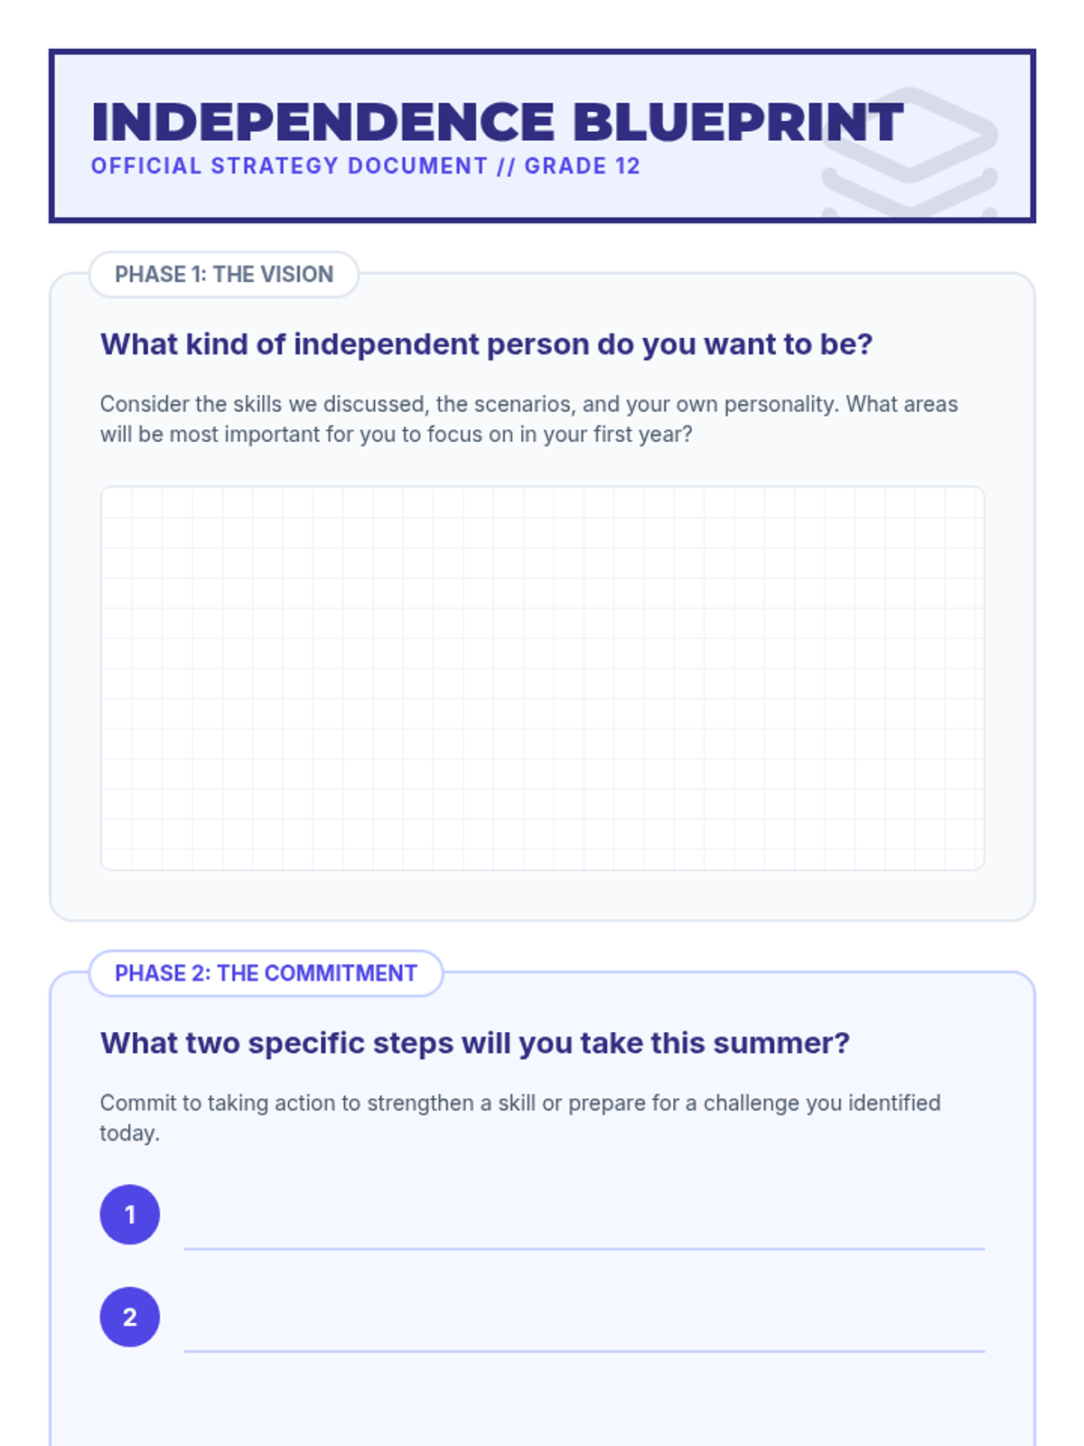Click the first commitment answer line
The width and height of the screenshot is (1084, 1446).
[x=584, y=1234]
